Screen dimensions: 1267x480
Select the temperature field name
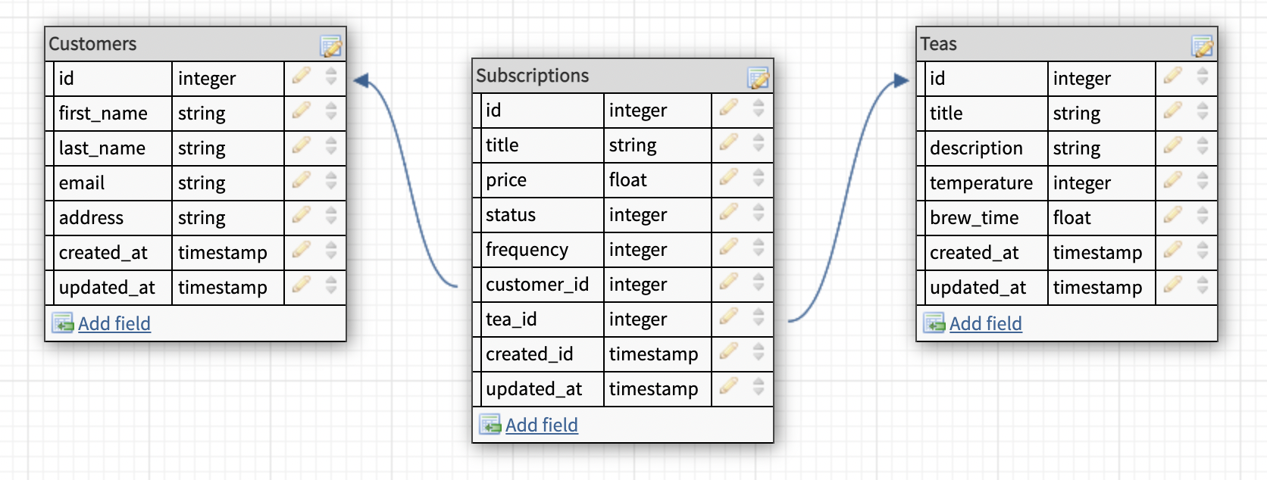[981, 183]
